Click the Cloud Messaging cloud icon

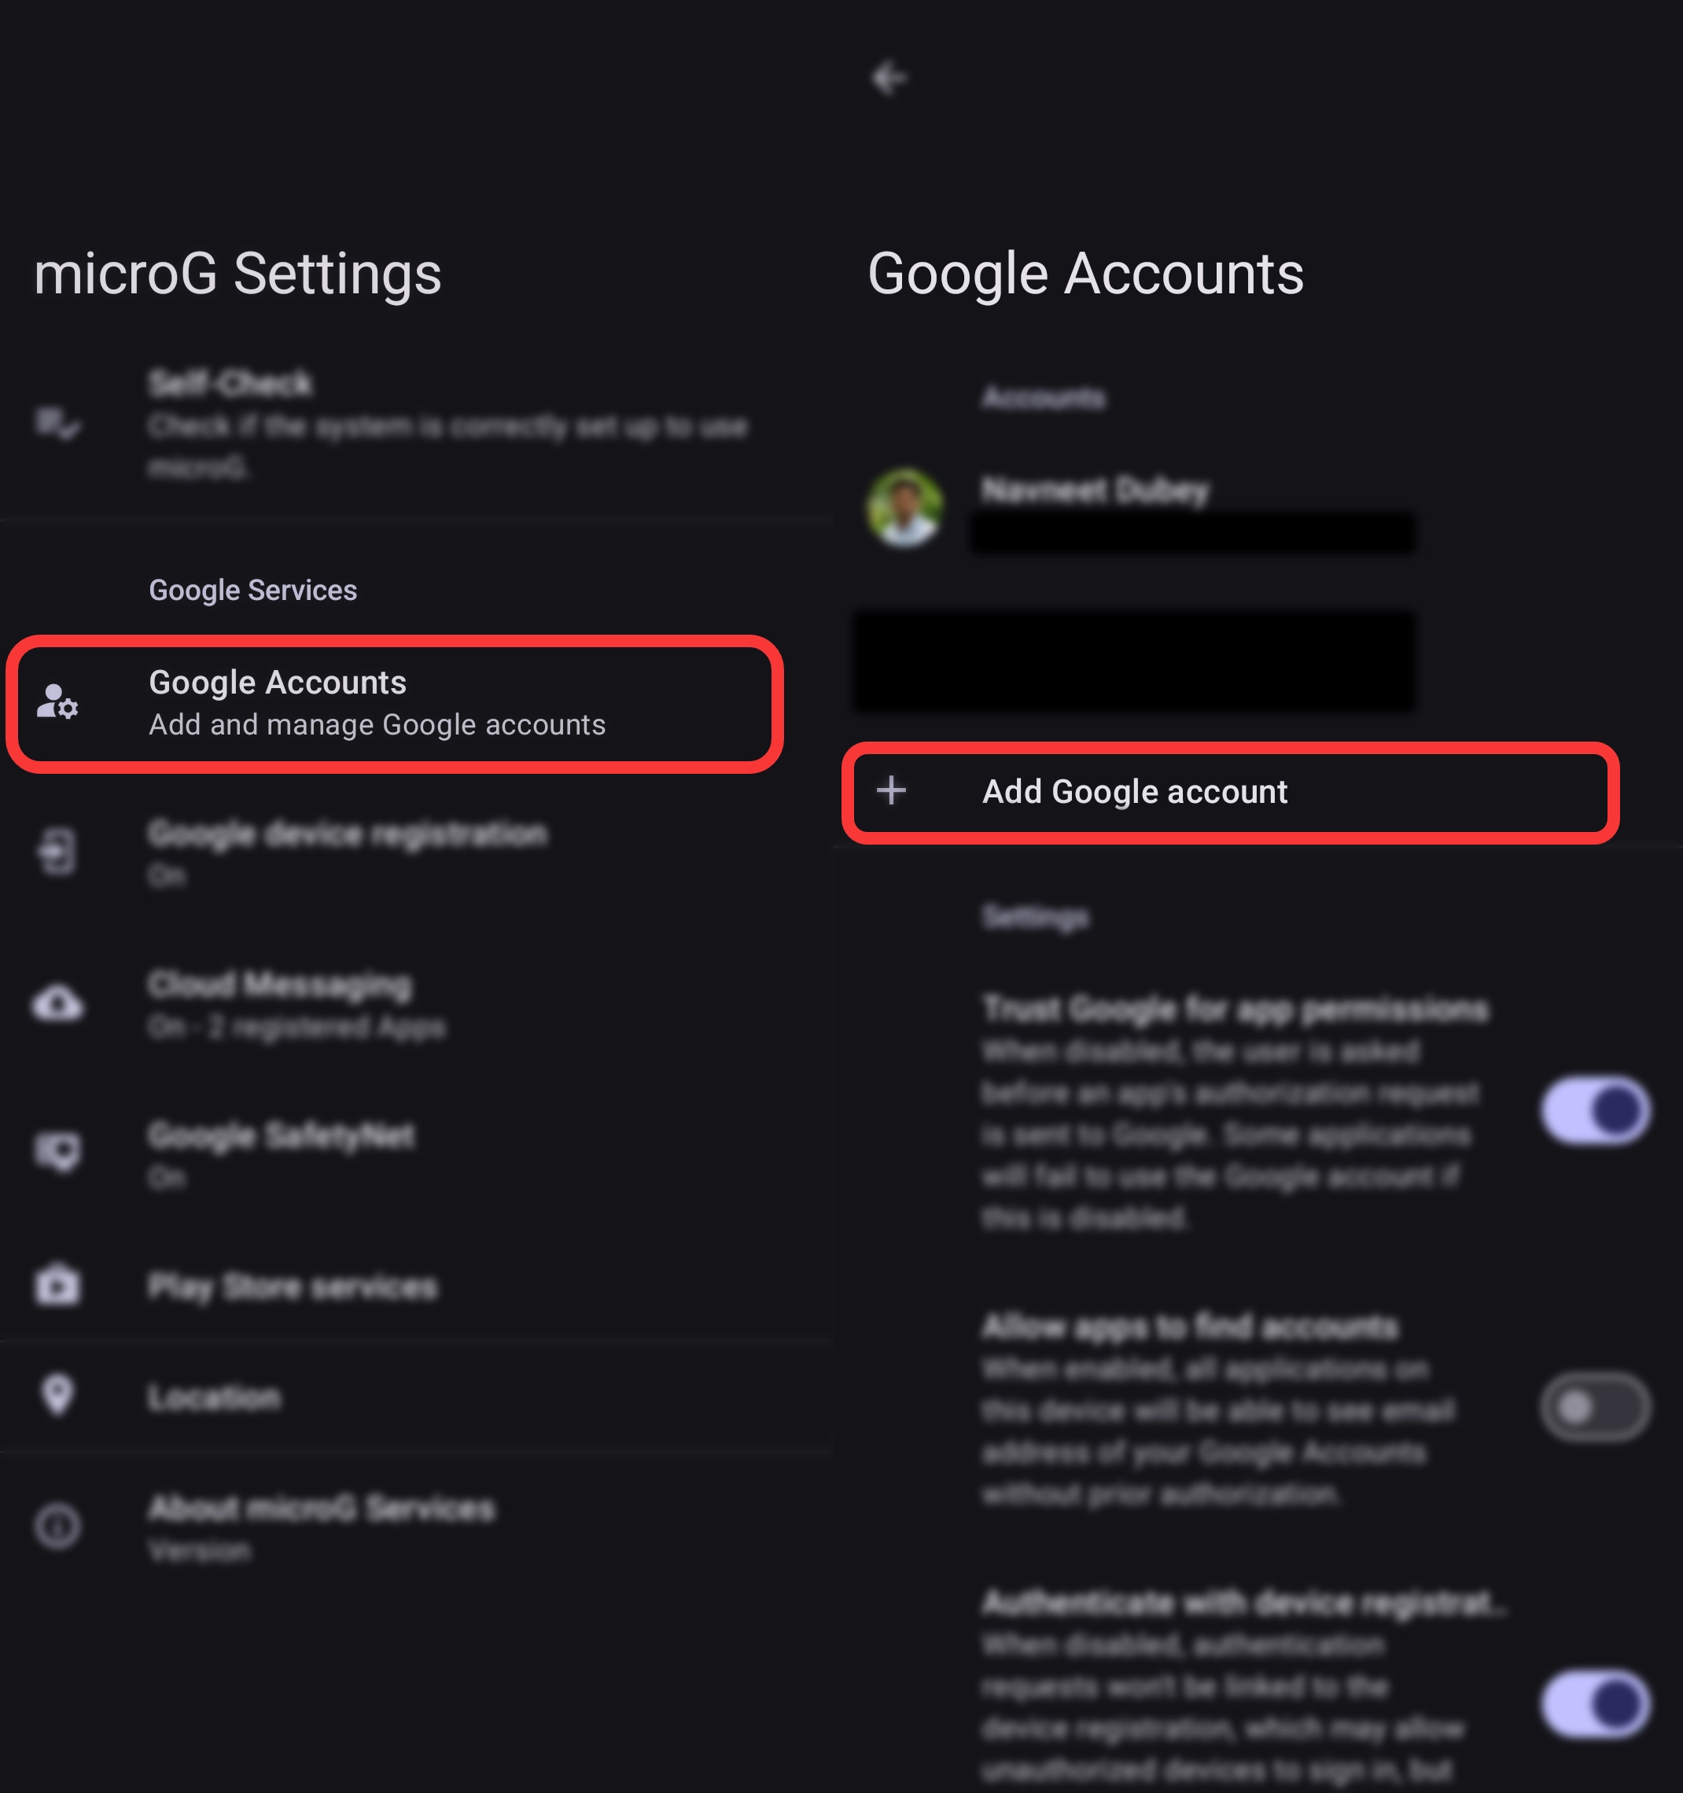(x=57, y=1003)
